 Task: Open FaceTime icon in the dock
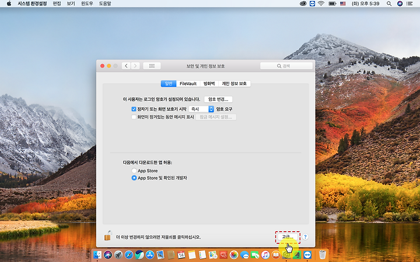[x=255, y=255]
